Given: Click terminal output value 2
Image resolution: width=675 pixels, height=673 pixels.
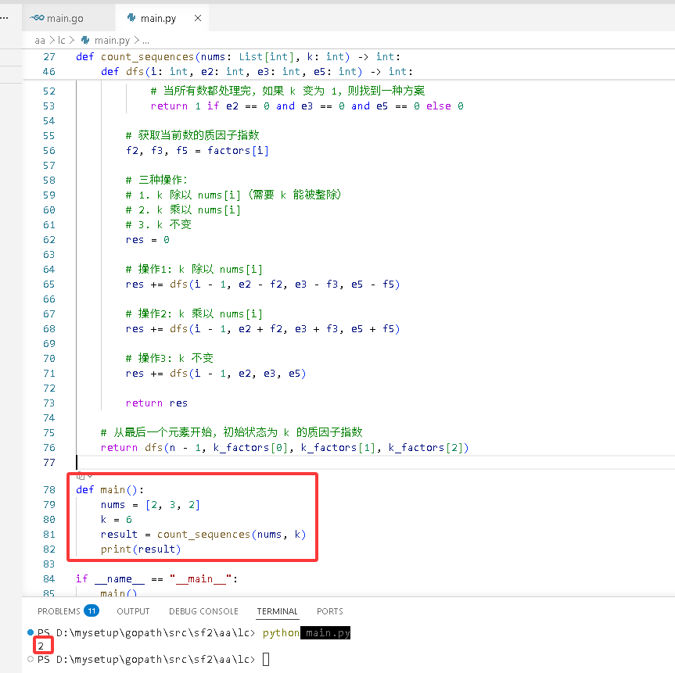Looking at the screenshot, I should (x=41, y=646).
